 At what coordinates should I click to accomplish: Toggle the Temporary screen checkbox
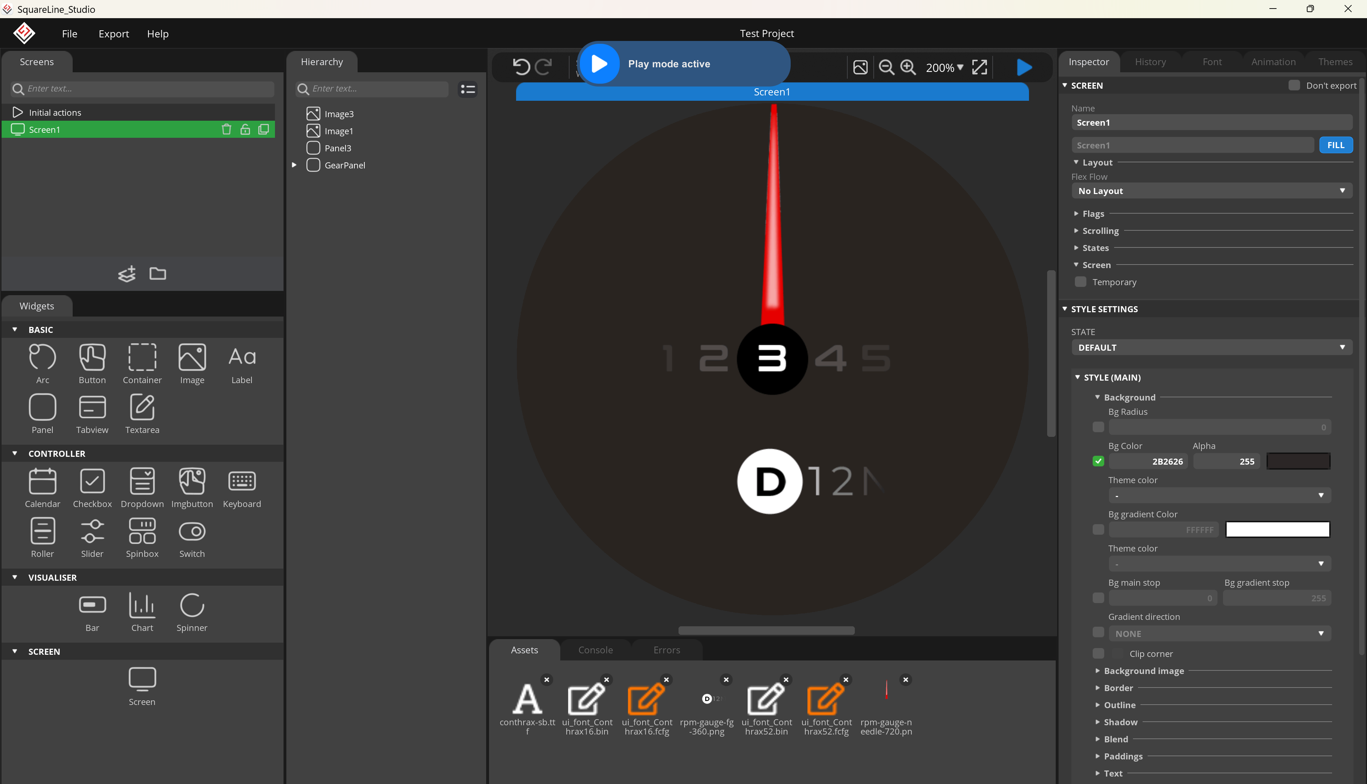[1081, 282]
